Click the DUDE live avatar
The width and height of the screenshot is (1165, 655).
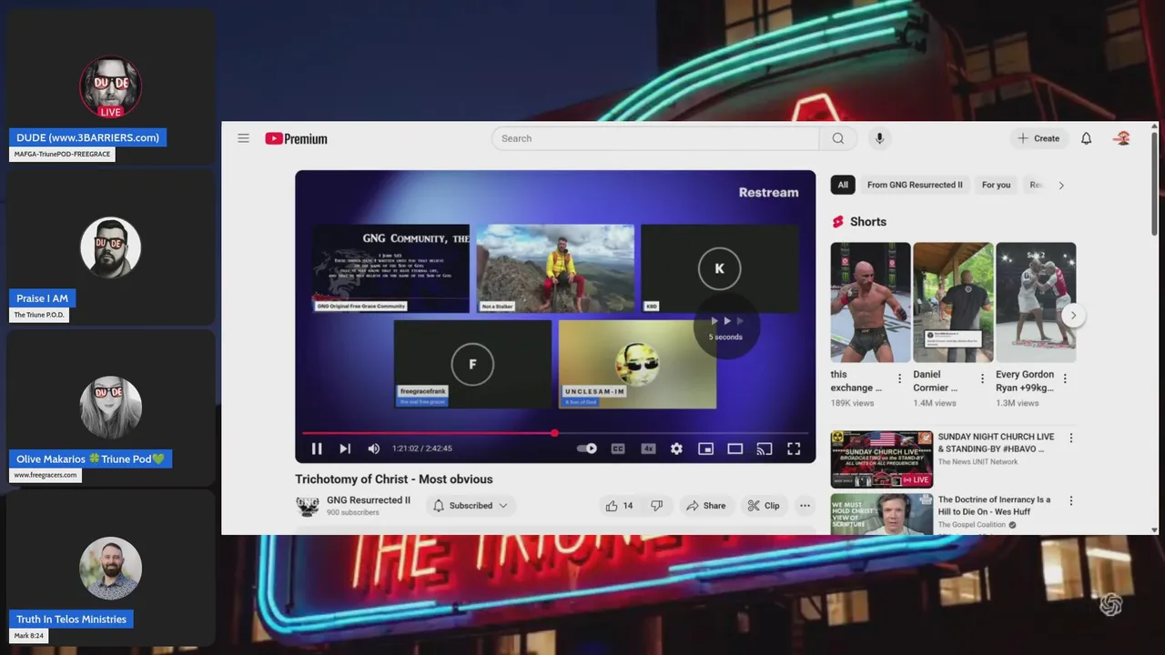tap(110, 87)
